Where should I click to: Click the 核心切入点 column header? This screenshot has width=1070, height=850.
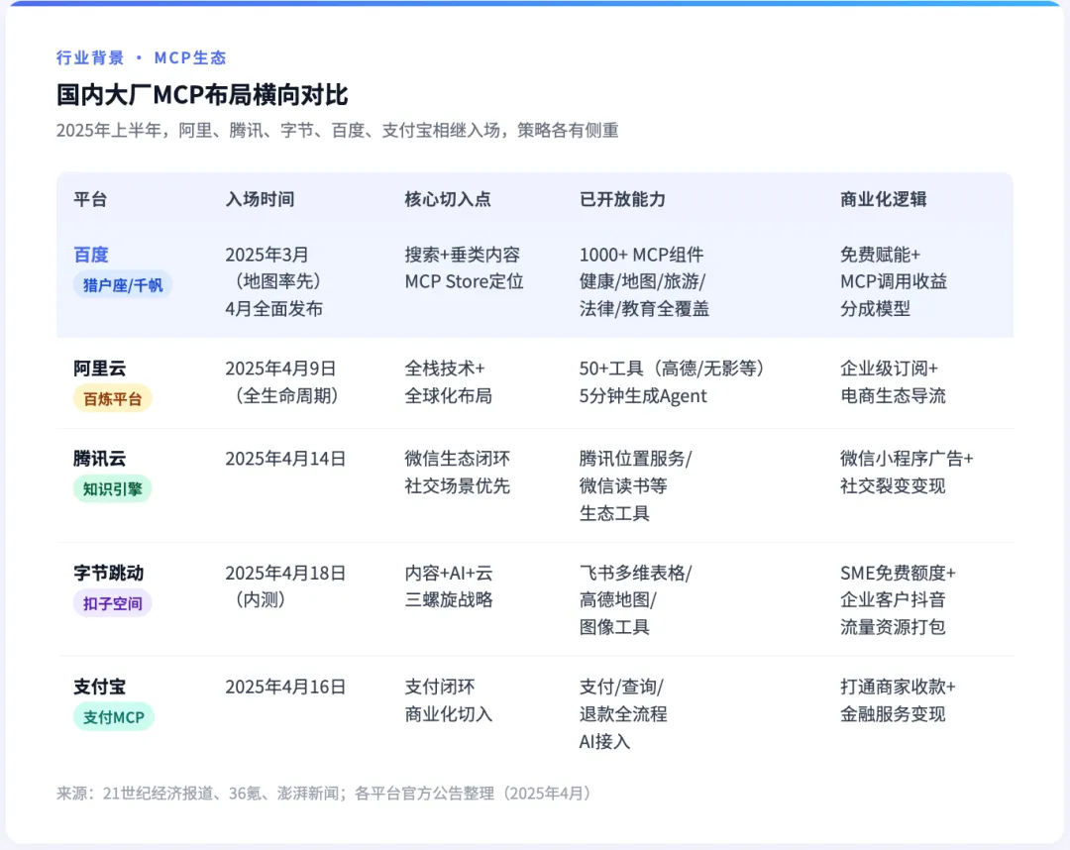point(448,199)
